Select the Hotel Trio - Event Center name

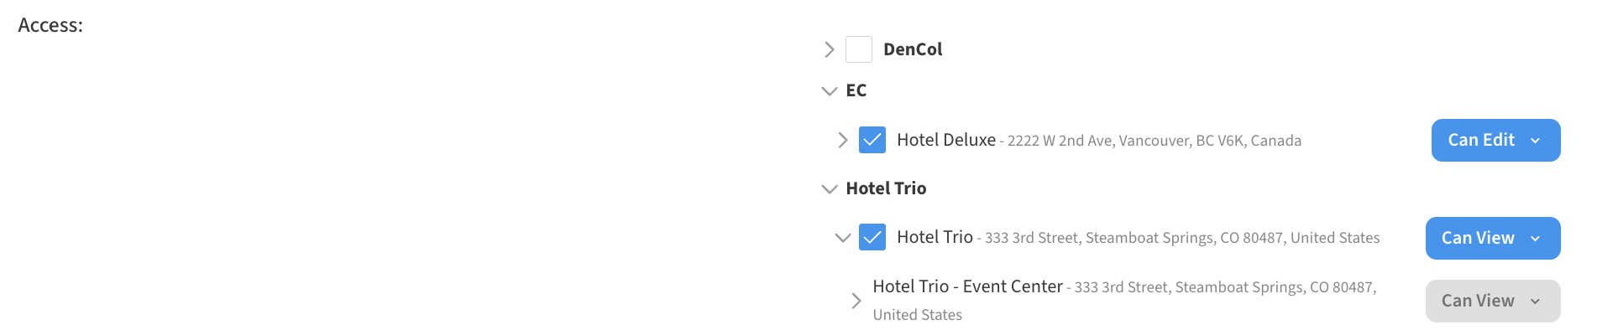pos(967,286)
